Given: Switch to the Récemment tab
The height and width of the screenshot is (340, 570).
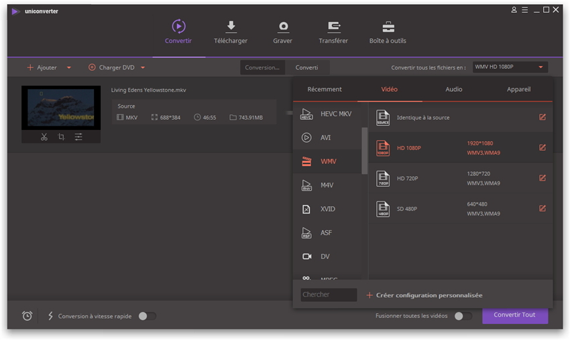Looking at the screenshot, I should point(325,89).
